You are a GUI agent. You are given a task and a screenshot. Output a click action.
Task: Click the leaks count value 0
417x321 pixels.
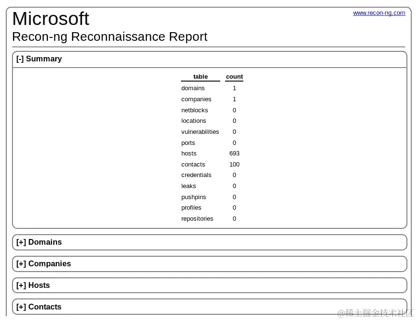(x=234, y=186)
